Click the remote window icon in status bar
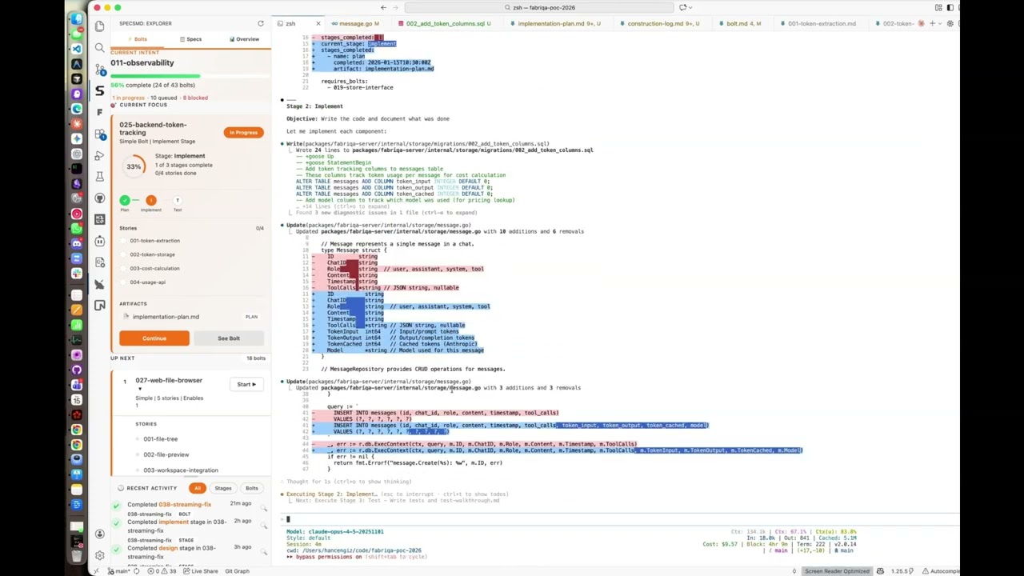1024x576 pixels. point(96,571)
